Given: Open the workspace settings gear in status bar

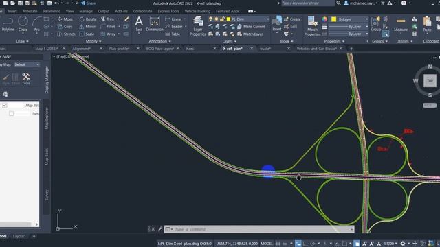Looking at the screenshot, I should (403, 244).
